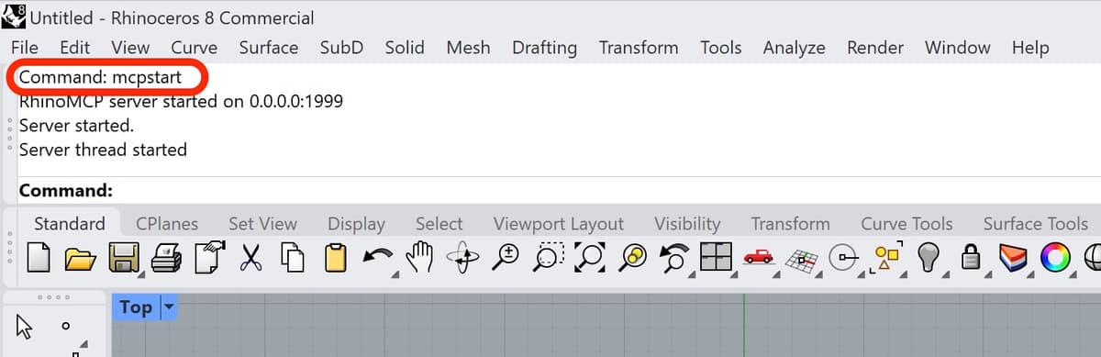1101x357 pixels.
Task: Click the New file icon
Action: 38,258
